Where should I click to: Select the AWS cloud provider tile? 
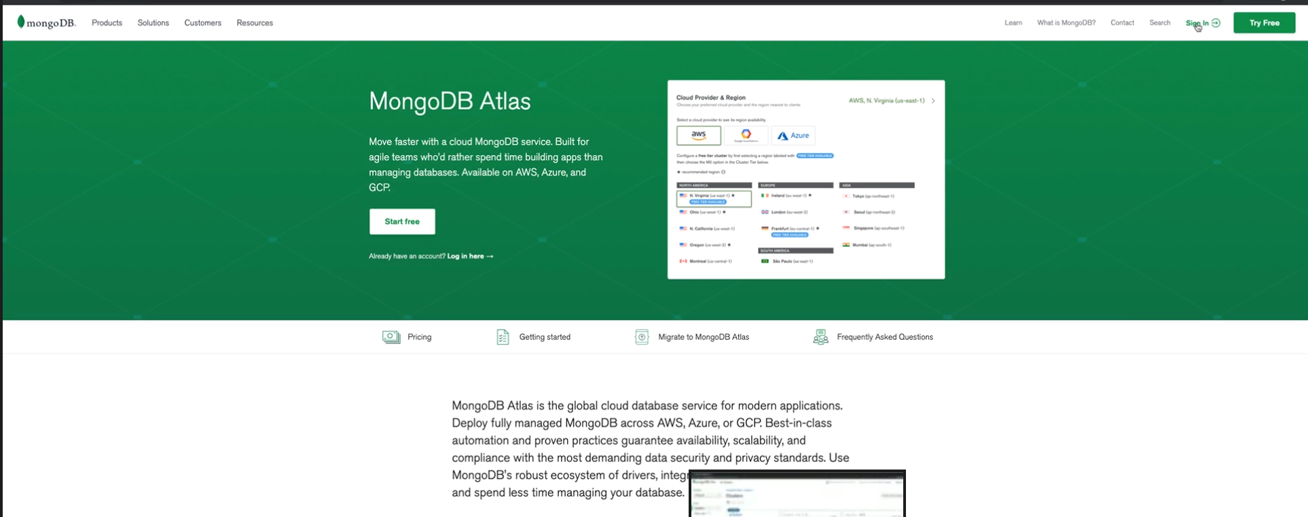(x=699, y=135)
